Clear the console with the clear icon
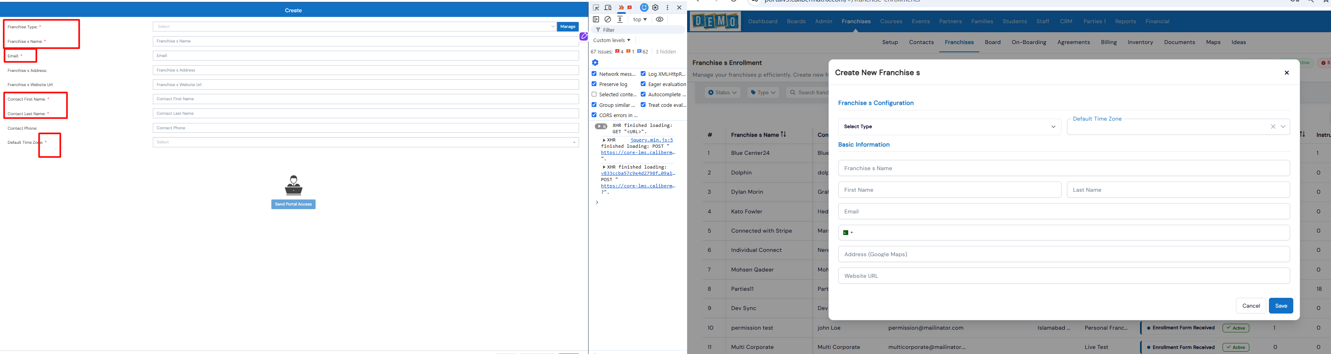This screenshot has height=354, width=1331. point(608,19)
